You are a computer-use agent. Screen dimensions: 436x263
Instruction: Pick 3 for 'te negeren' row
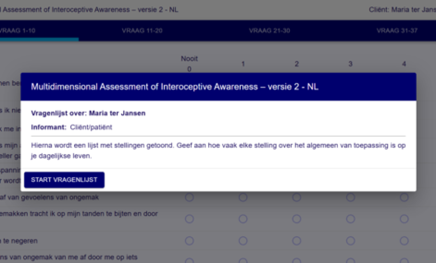[x=350, y=240]
